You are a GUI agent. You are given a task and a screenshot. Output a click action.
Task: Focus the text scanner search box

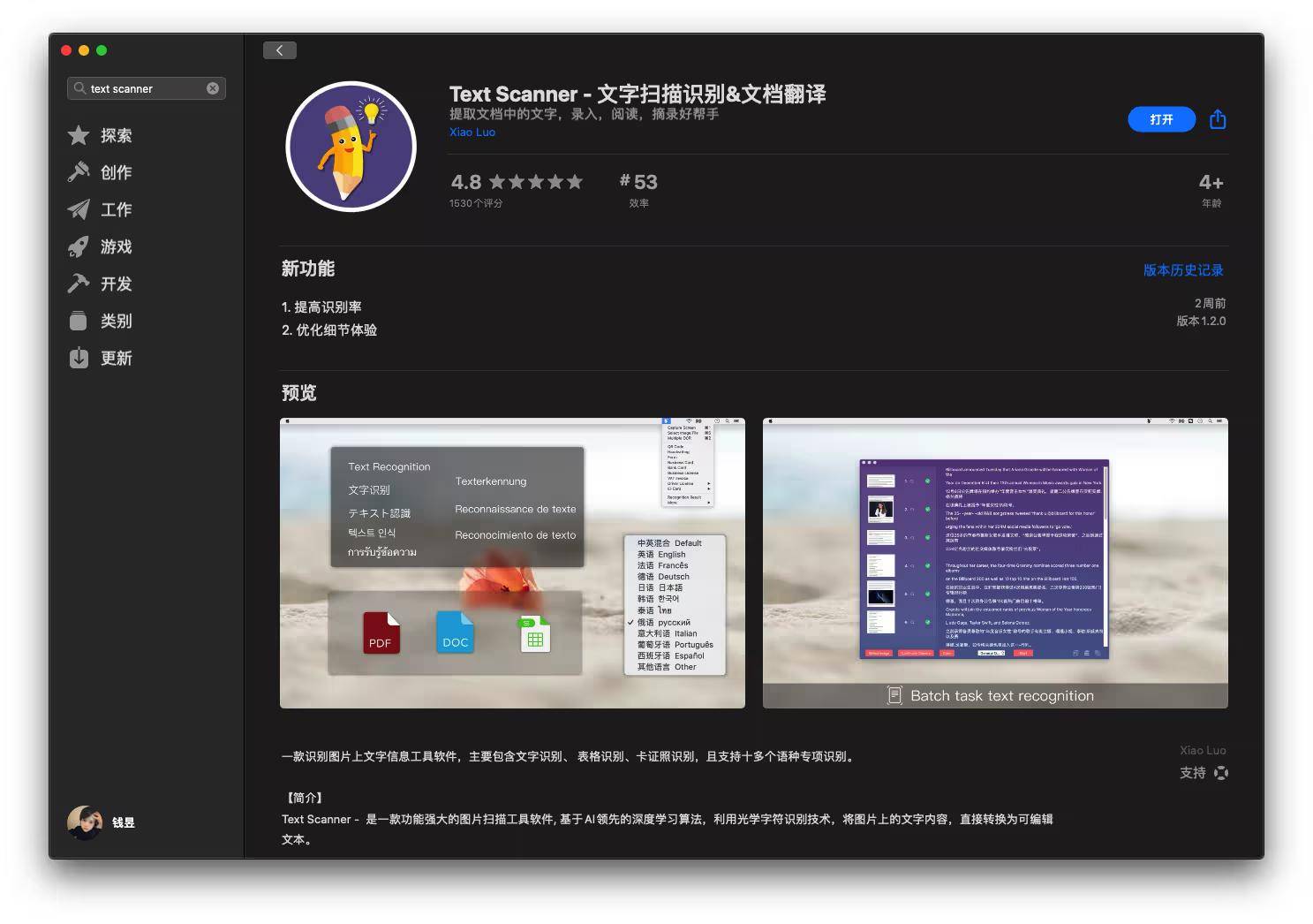coord(147,88)
